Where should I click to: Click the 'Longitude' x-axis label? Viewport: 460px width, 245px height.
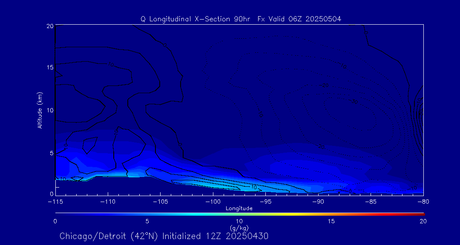[x=239, y=208]
